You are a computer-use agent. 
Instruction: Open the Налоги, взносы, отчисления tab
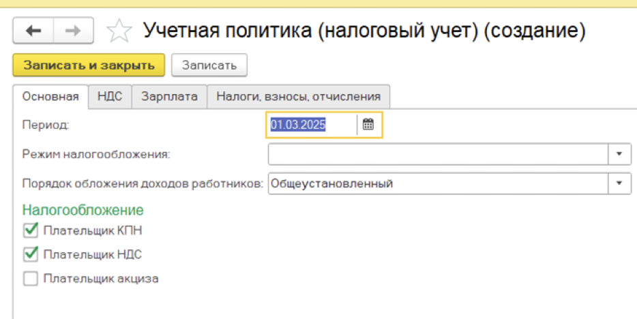pyautogui.click(x=299, y=97)
